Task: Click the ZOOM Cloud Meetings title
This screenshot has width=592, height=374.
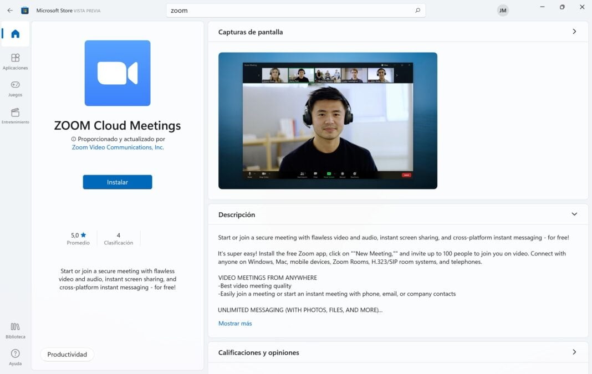Action: [x=118, y=125]
